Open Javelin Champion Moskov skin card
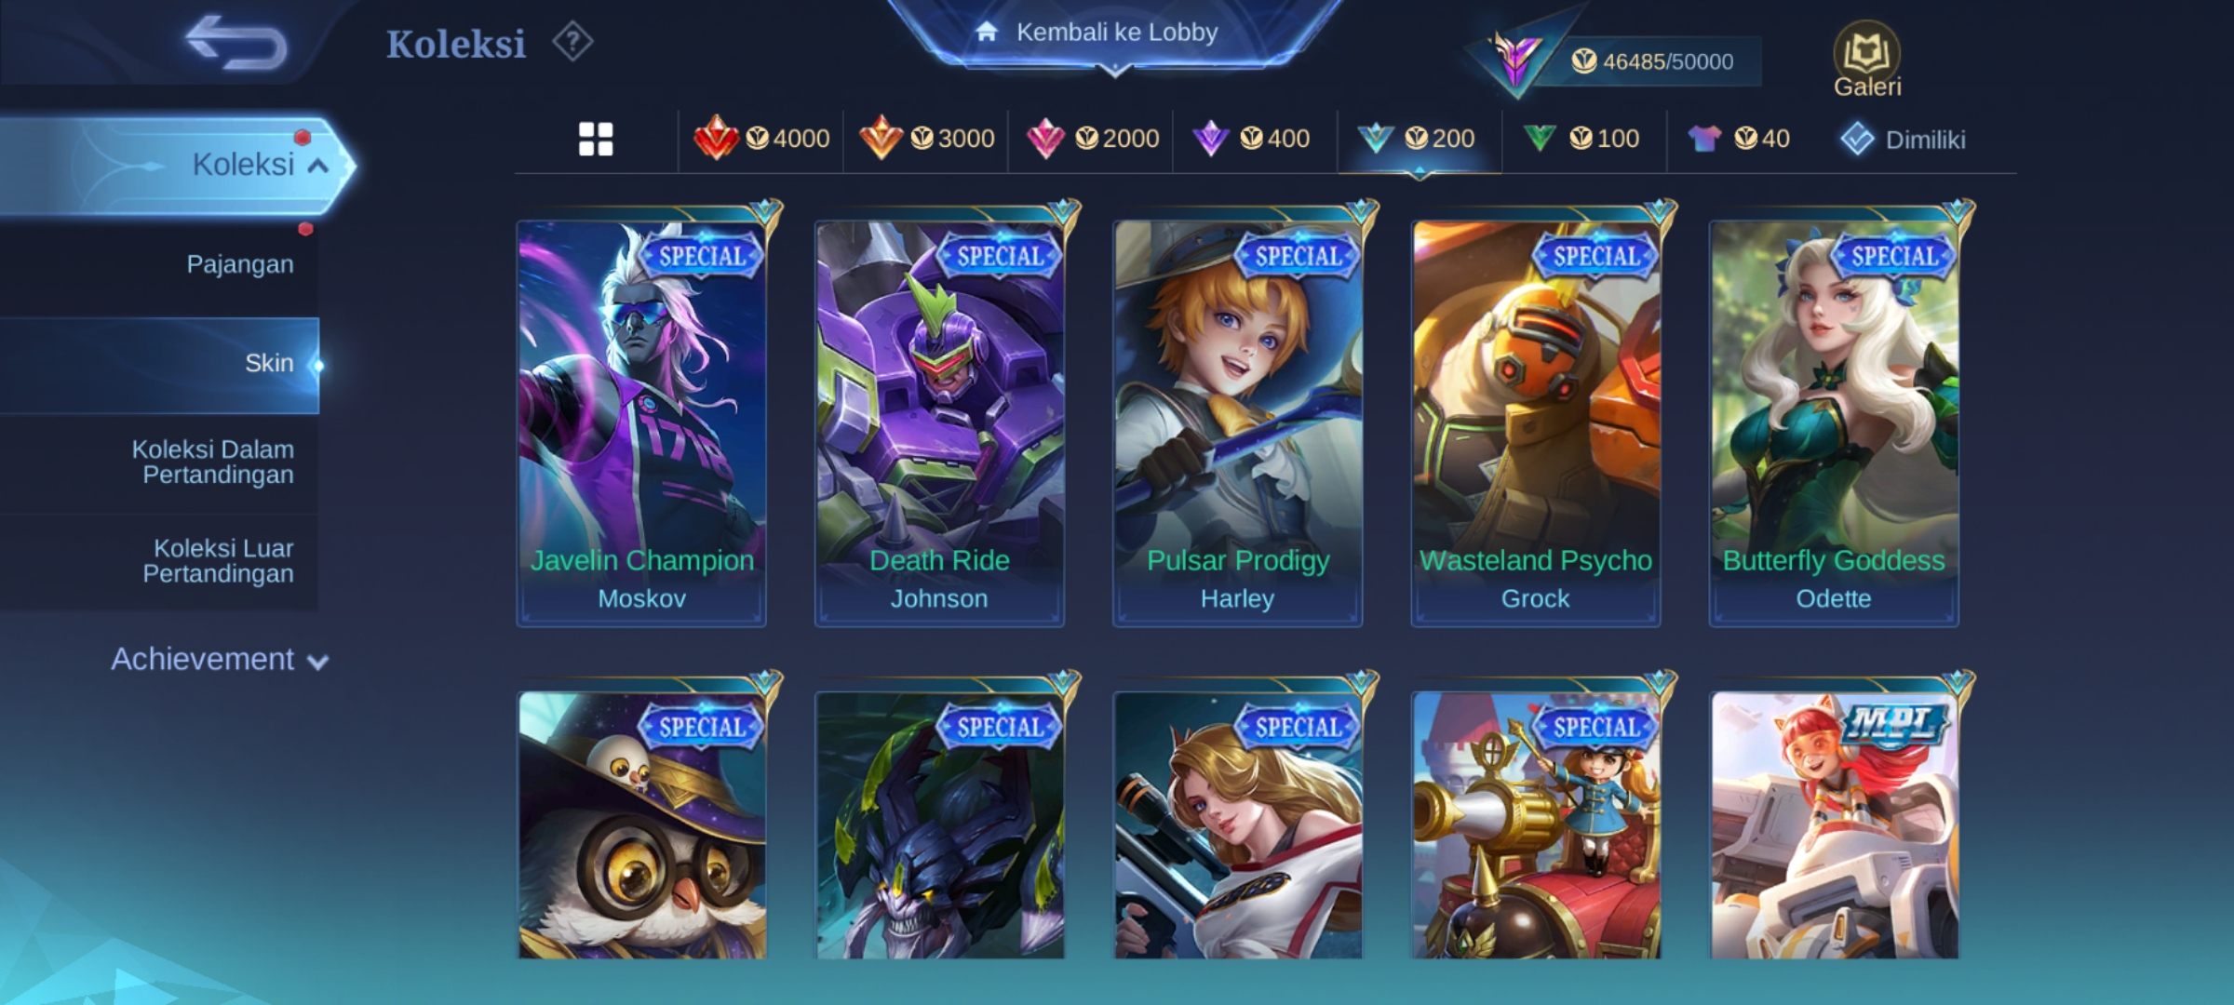The image size is (2234, 1005). coord(641,423)
